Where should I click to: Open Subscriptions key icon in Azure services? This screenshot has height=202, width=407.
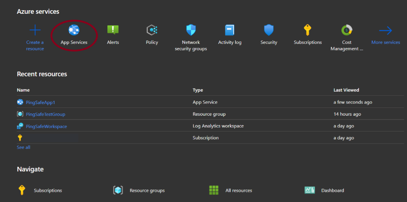coord(308,31)
